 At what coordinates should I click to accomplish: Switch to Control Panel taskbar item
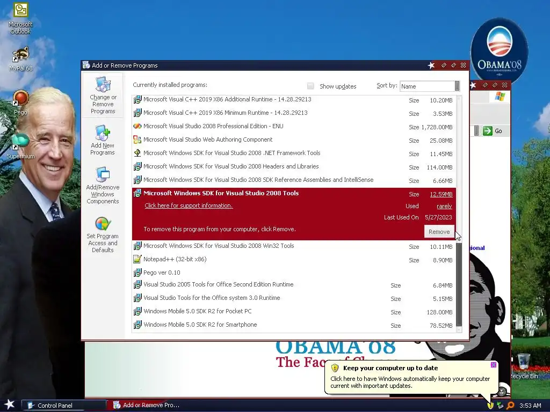click(64, 406)
